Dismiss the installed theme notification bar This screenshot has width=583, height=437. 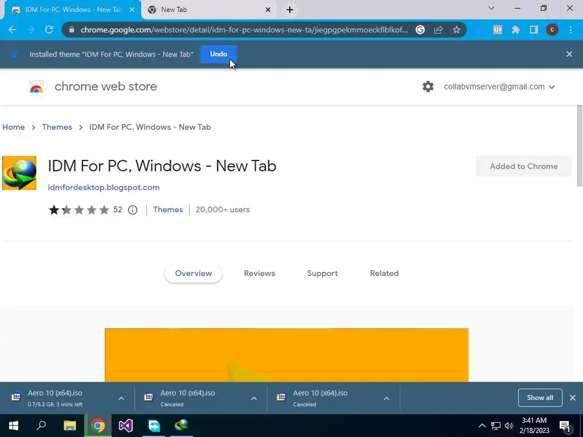coord(569,54)
